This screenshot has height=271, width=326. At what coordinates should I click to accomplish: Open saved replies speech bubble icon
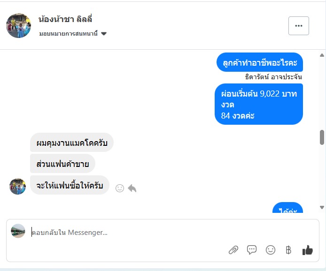[252, 250]
